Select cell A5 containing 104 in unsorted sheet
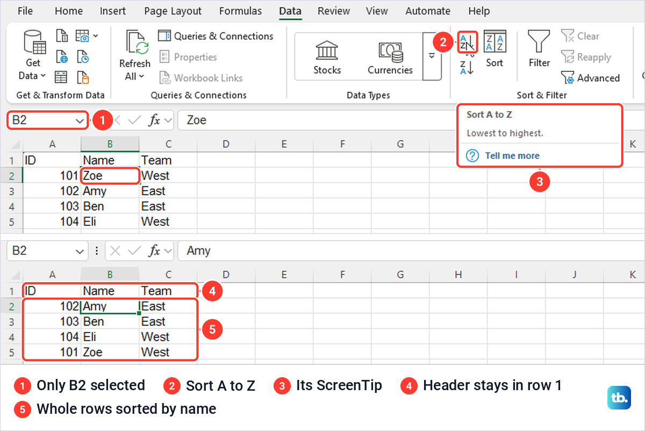The height and width of the screenshot is (431, 645). pyautogui.click(x=52, y=221)
